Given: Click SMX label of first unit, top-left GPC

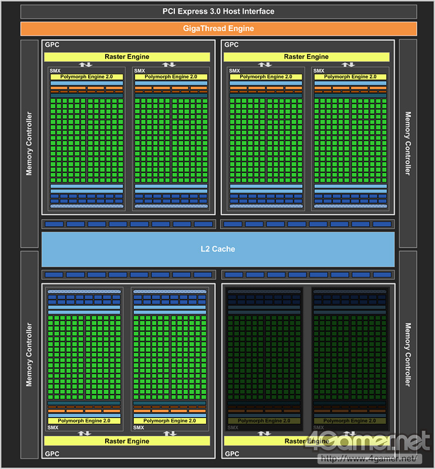Looking at the screenshot, I should tap(55, 71).
